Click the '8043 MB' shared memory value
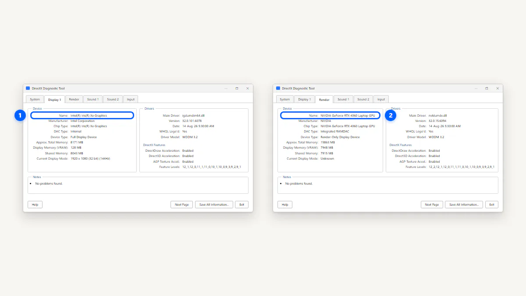This screenshot has width=526, height=296. coord(77,153)
